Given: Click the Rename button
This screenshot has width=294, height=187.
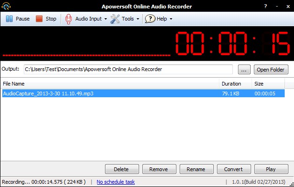Looking at the screenshot, I should (x=196, y=169).
